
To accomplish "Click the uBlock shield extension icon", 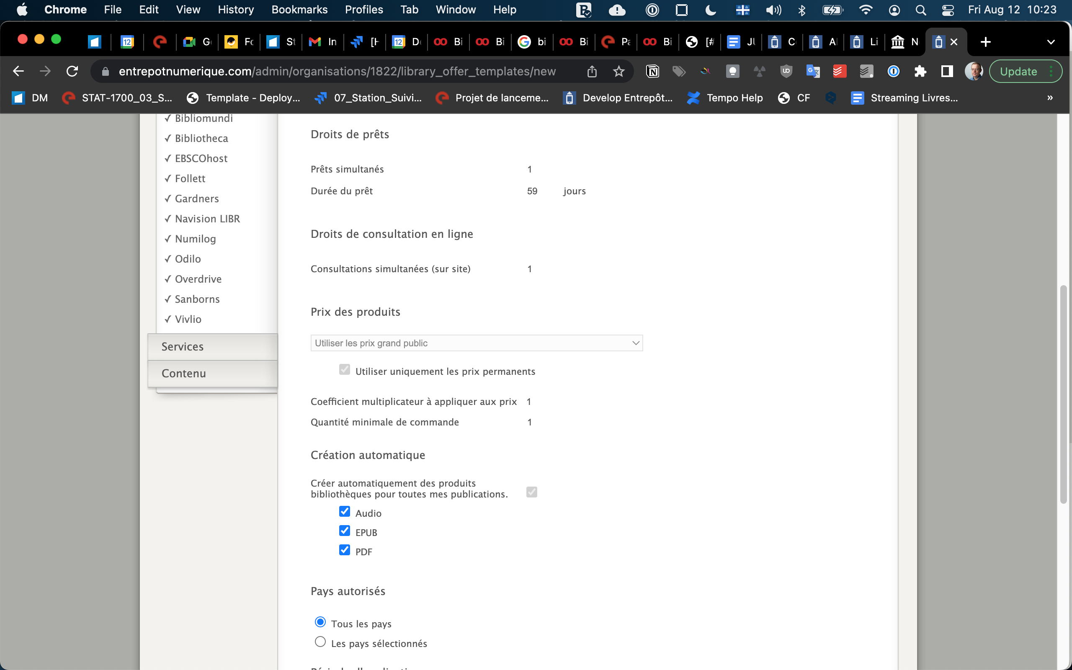I will (786, 71).
